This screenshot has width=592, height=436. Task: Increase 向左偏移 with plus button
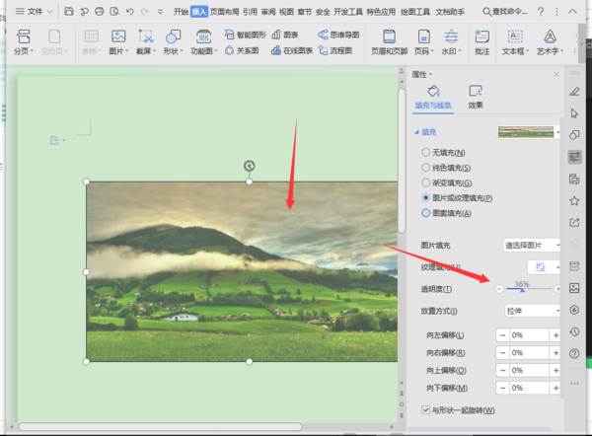point(555,335)
